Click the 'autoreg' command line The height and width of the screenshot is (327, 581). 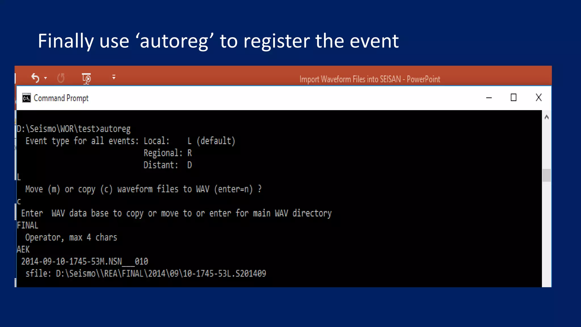click(74, 129)
